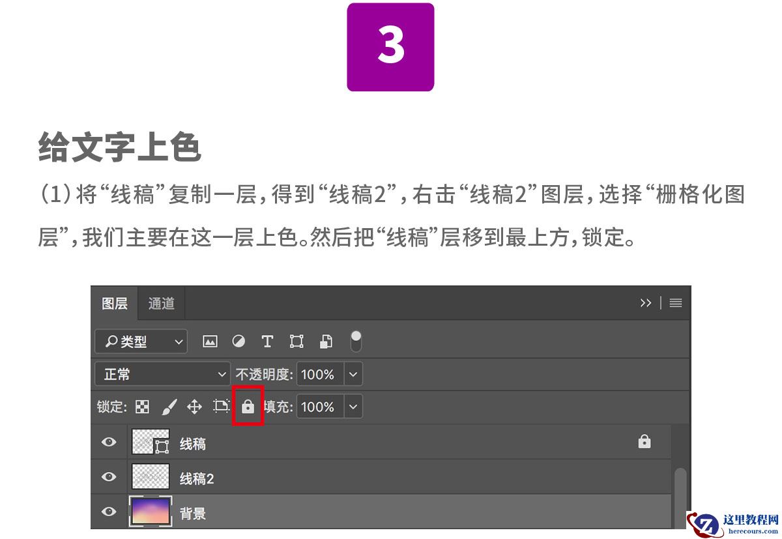The image size is (782, 539).
Task: Expand the 类型 filter dropdown
Action: pos(179,341)
